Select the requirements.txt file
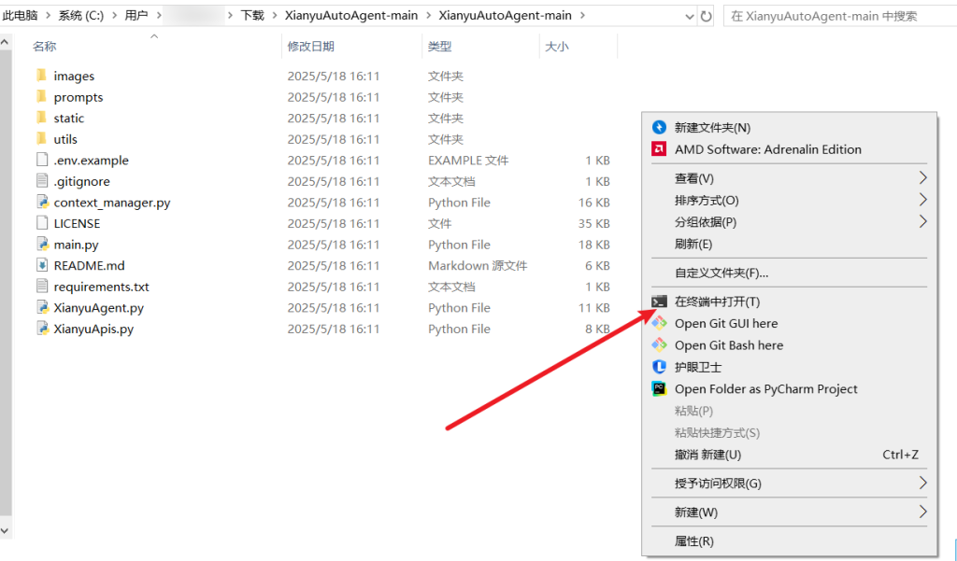957x561 pixels. 101,287
